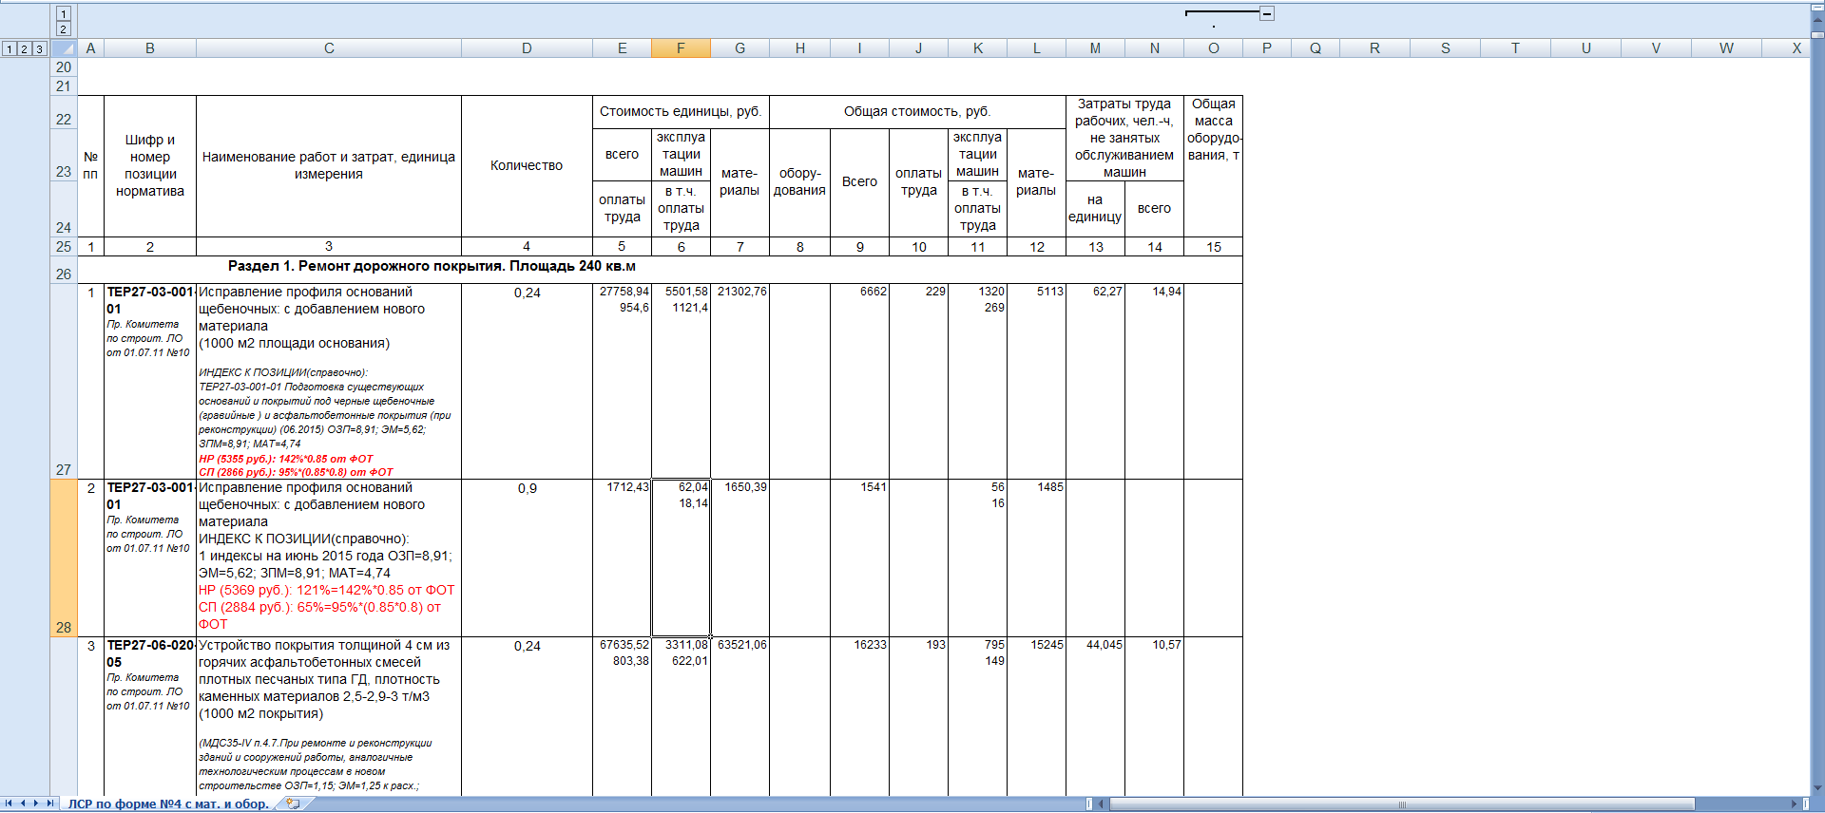Select header 'Общая стоимость, руб.'
Viewport: 1825px width, 813px height.
click(917, 112)
